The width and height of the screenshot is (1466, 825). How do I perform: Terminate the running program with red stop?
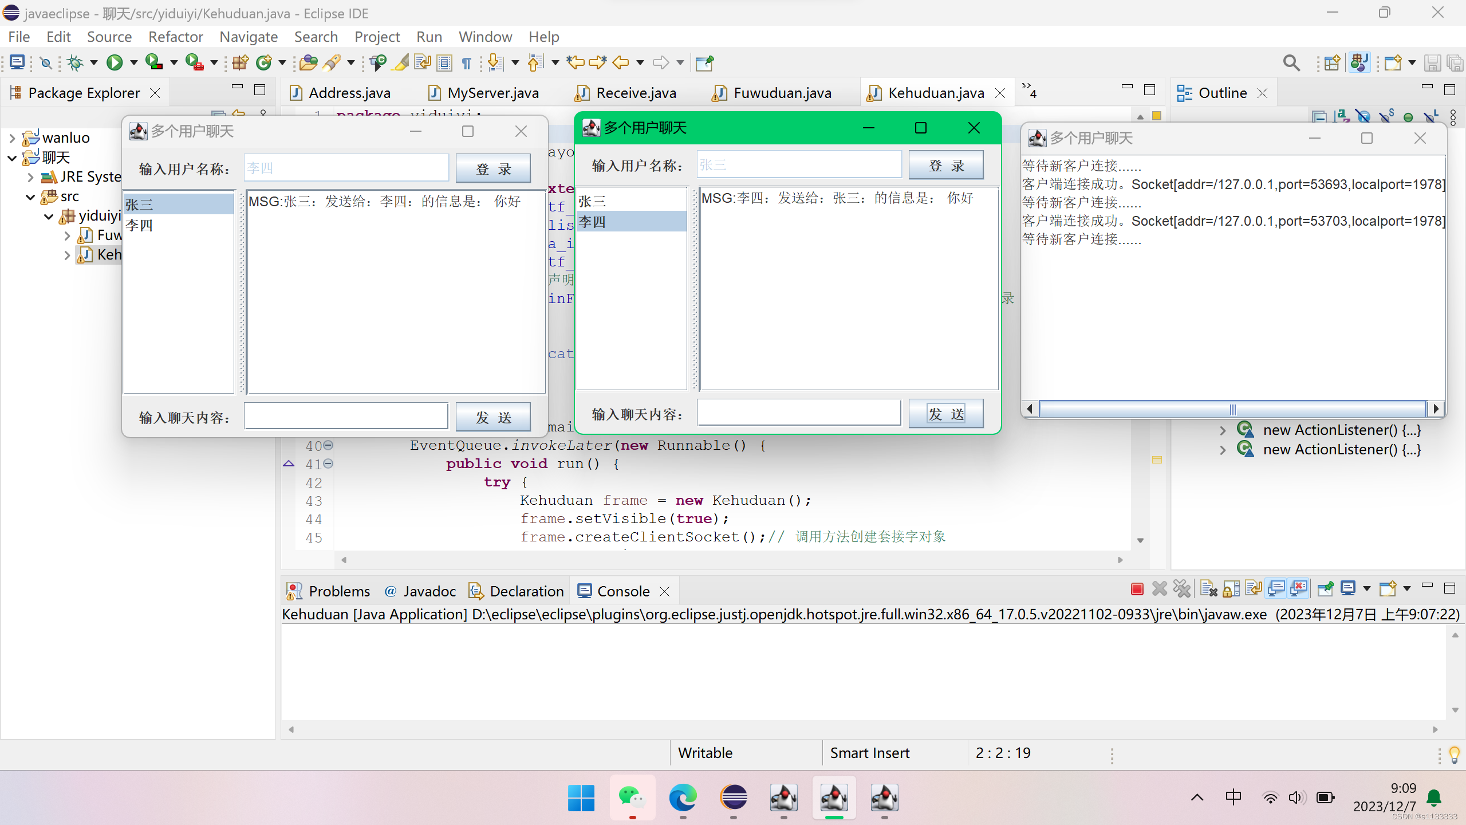point(1137,589)
